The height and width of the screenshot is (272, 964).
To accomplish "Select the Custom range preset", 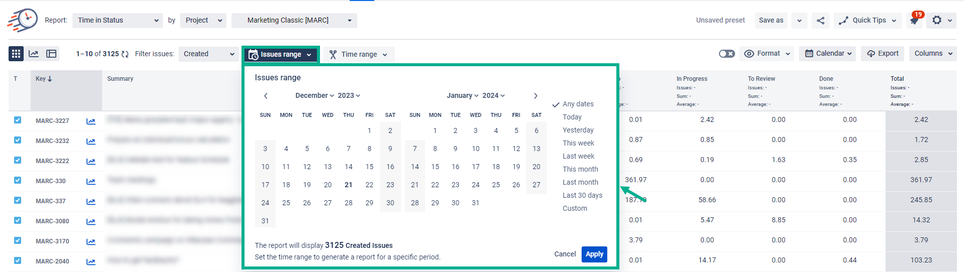I will click(575, 208).
